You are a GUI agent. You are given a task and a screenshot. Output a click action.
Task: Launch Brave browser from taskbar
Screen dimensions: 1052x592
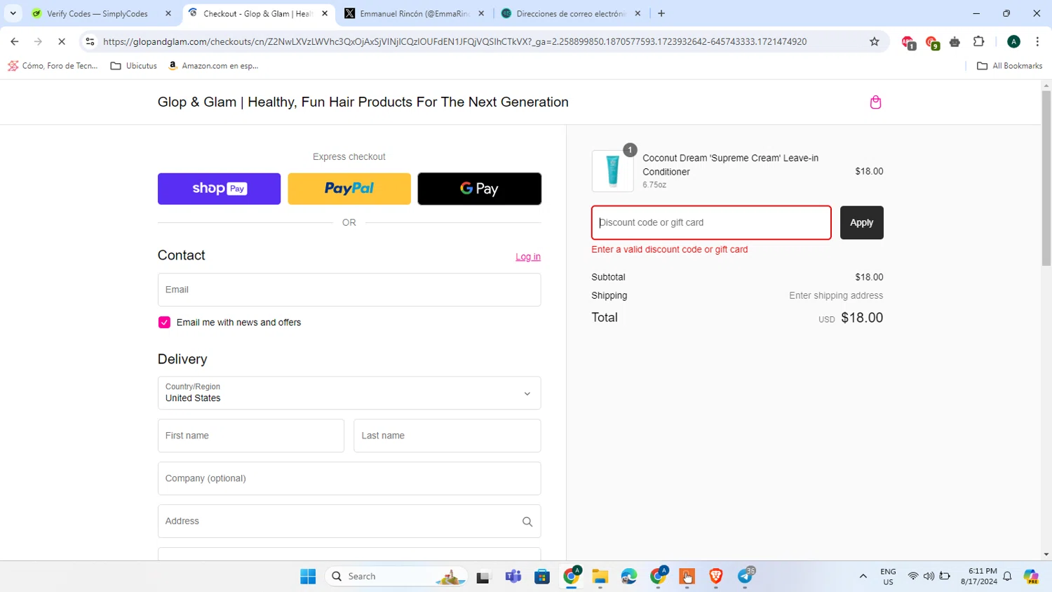coord(715,577)
